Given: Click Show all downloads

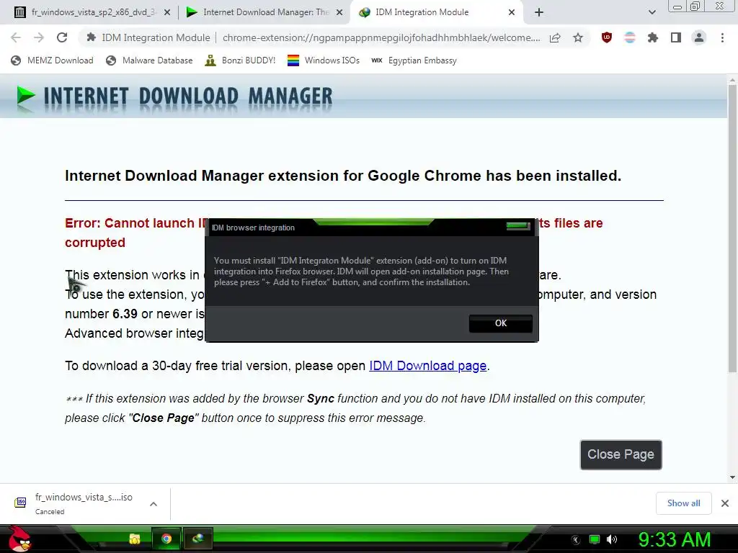Looking at the screenshot, I should coord(683,503).
